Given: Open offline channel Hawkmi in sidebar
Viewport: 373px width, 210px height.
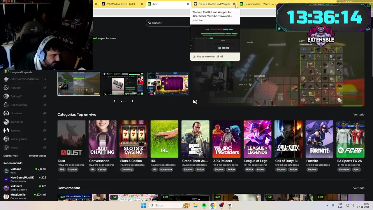Looking at the screenshot, I should (25, 88).
